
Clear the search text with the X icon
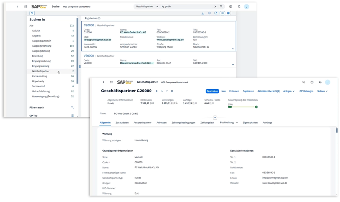(215, 6)
